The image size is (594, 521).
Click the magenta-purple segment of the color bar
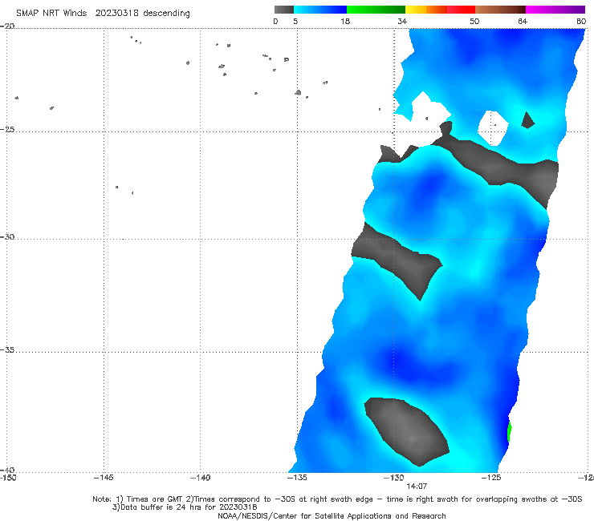tap(555, 10)
